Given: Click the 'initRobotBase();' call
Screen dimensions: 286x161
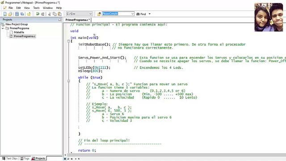Looking at the screenshot, I should 94,44.
